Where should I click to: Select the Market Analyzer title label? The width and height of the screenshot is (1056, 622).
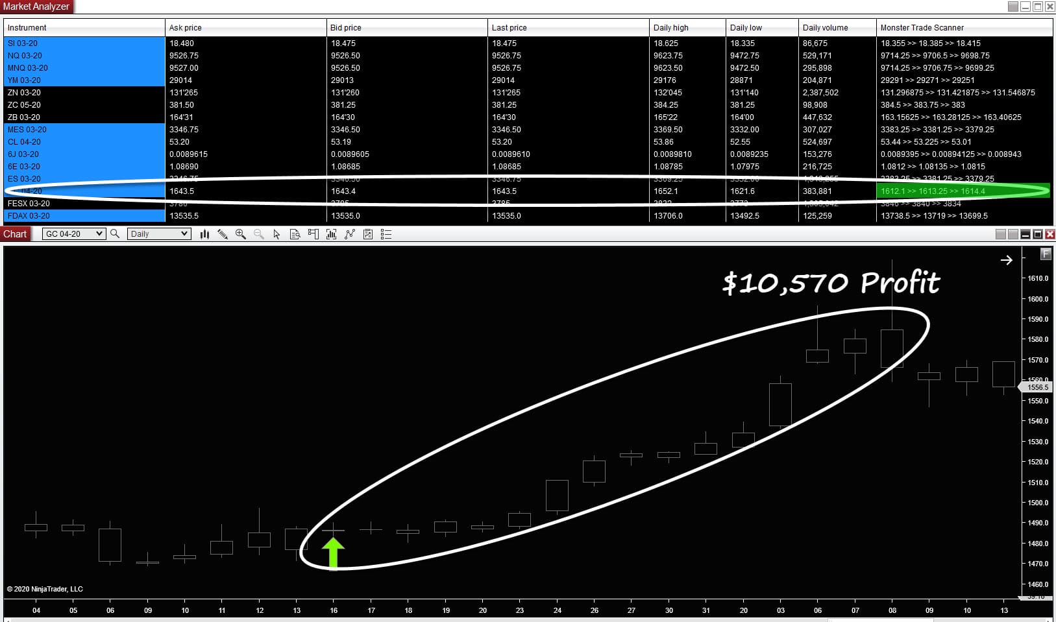coord(36,6)
